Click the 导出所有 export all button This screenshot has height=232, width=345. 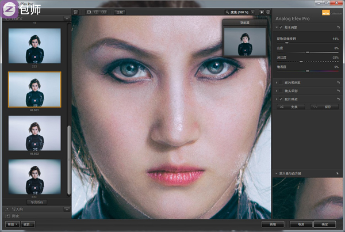[x=37, y=202]
